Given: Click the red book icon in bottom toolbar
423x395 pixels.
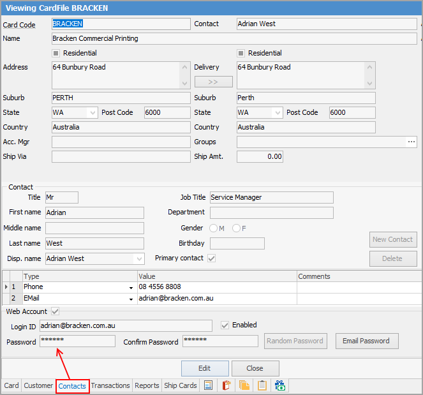Looking at the screenshot, I should tap(226, 385).
